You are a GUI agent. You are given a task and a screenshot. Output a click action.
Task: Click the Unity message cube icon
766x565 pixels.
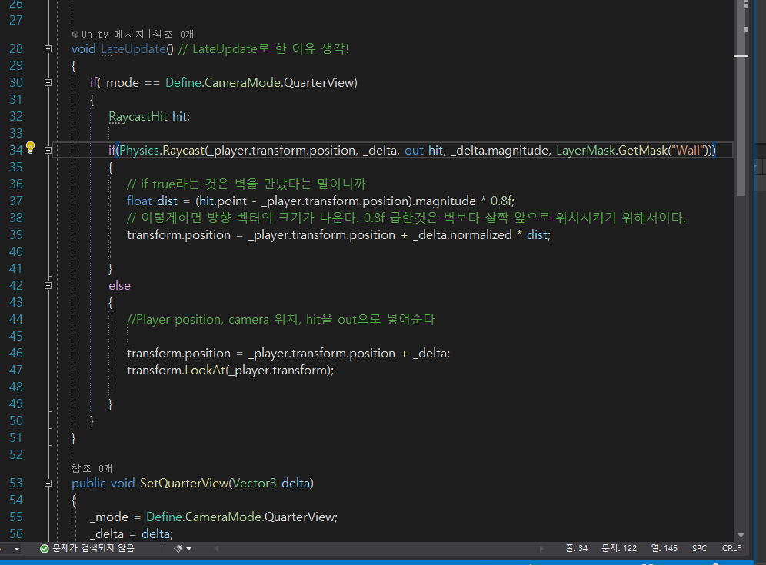pyautogui.click(x=75, y=34)
